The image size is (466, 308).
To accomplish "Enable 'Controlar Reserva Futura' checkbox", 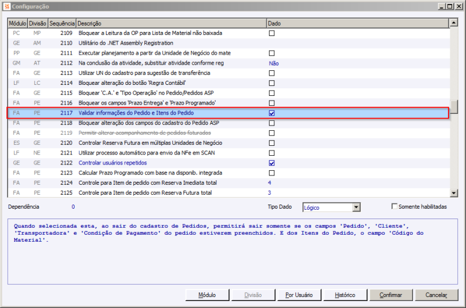I will click(x=271, y=143).
